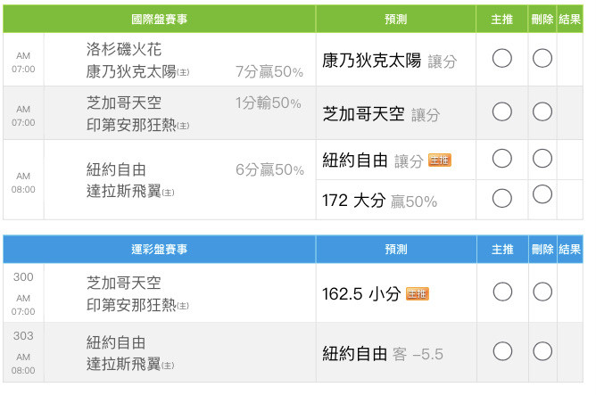Click the orange 主推 badge next to 紐約自由 讓分
Image resolution: width=596 pixels, height=395 pixels.
point(440,160)
